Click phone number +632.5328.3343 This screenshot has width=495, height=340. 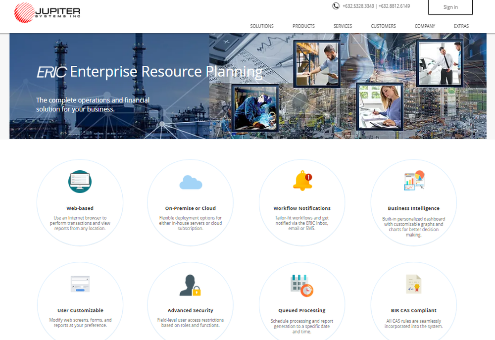(x=358, y=6)
